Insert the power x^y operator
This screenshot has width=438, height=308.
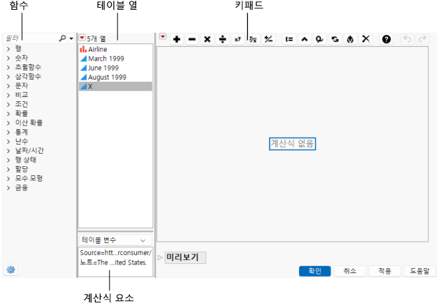coord(238,39)
